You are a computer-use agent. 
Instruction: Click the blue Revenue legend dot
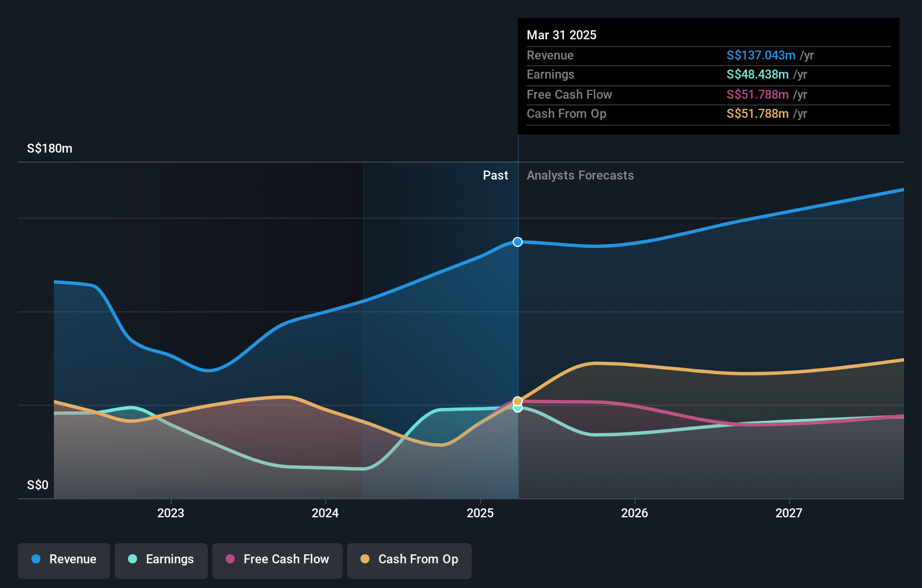point(35,559)
